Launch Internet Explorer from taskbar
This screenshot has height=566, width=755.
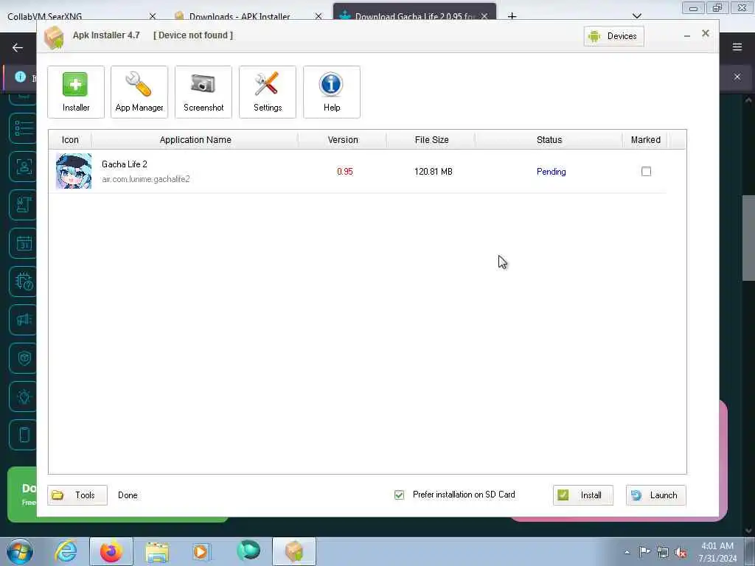pos(66,551)
